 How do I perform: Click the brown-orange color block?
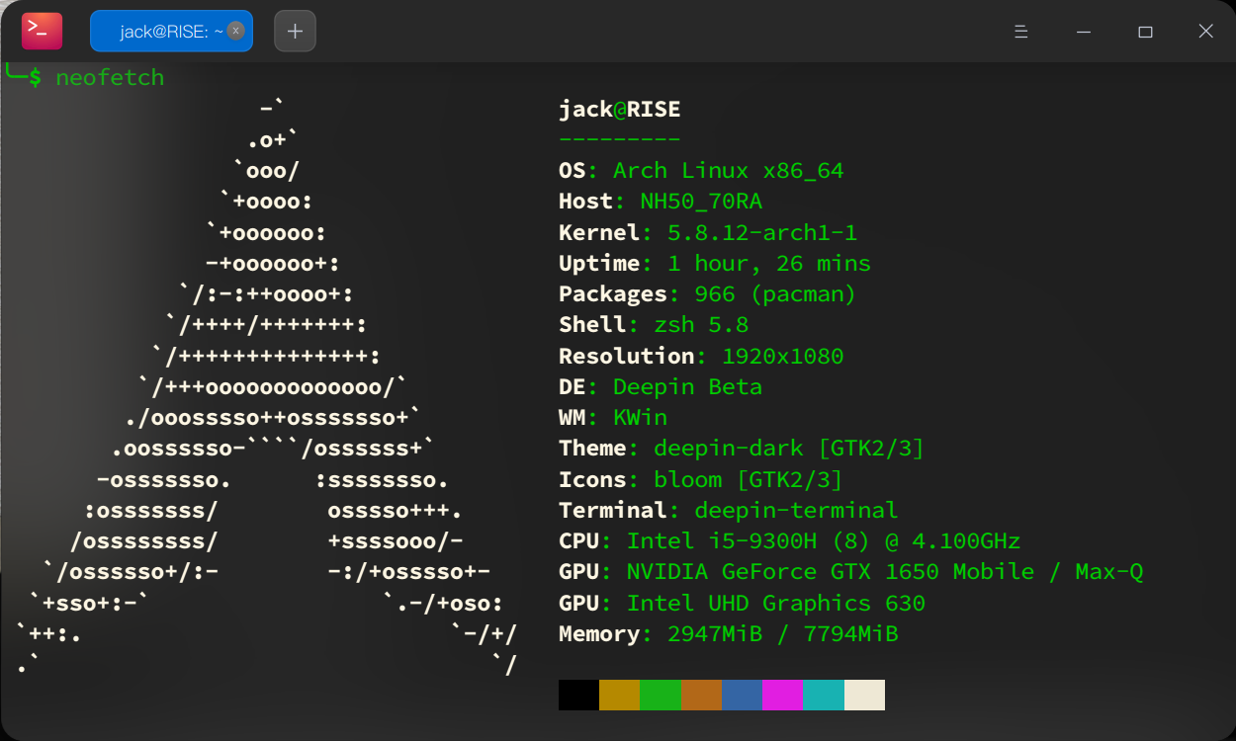click(701, 695)
